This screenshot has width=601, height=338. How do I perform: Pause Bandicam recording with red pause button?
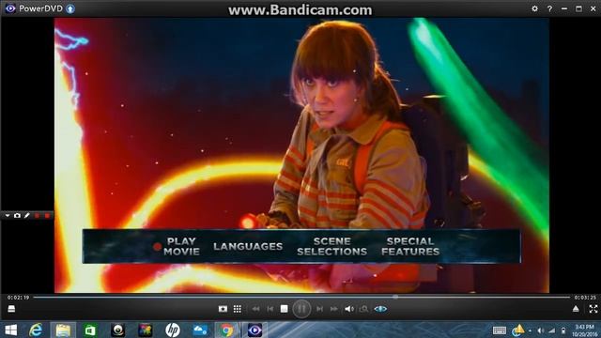coord(38,216)
